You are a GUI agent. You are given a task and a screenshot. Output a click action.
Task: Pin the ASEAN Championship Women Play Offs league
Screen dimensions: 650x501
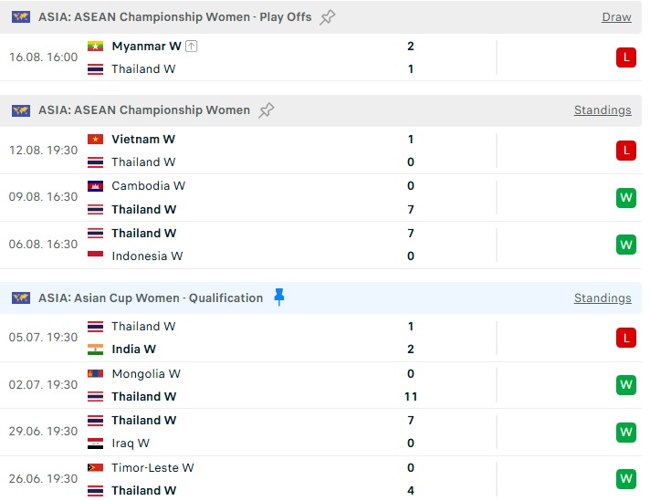click(x=327, y=17)
